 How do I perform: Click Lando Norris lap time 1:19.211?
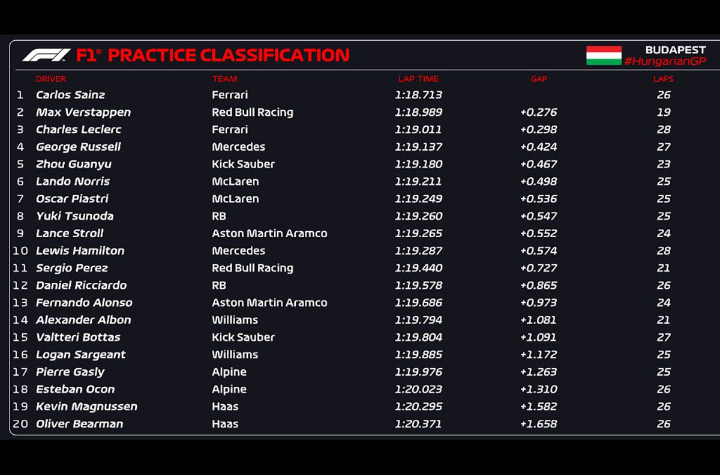tap(418, 181)
